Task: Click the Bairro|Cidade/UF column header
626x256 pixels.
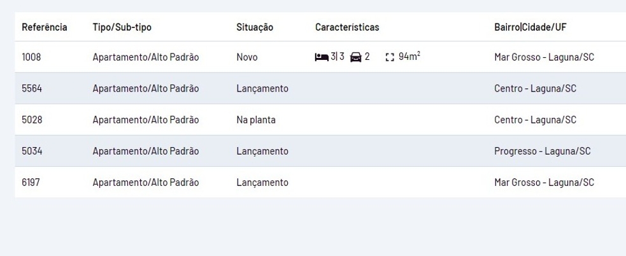Action: pos(530,28)
